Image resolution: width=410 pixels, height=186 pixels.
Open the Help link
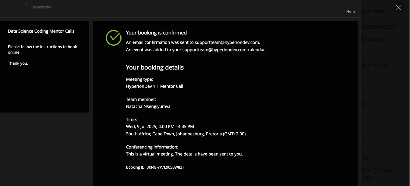point(350,11)
